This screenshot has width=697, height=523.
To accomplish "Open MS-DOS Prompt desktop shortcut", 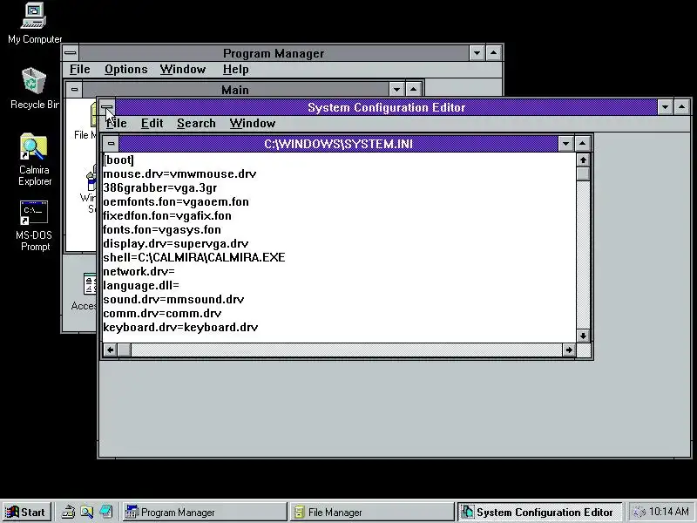I will click(x=34, y=226).
